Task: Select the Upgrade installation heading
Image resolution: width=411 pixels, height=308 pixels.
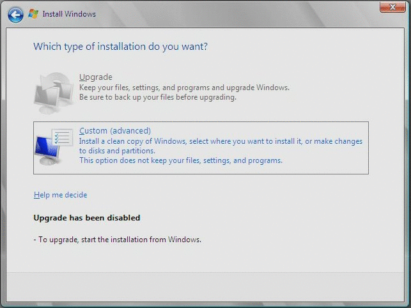Action: pos(96,77)
